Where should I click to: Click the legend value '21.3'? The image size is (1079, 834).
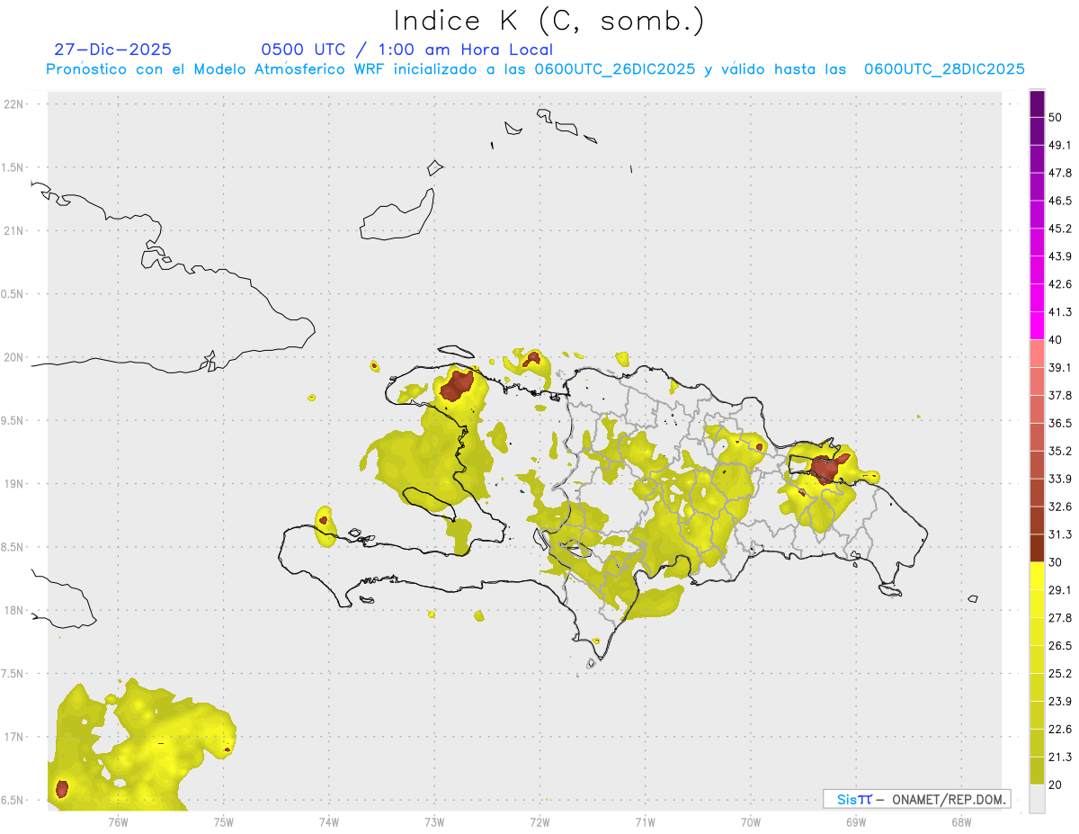[1059, 757]
